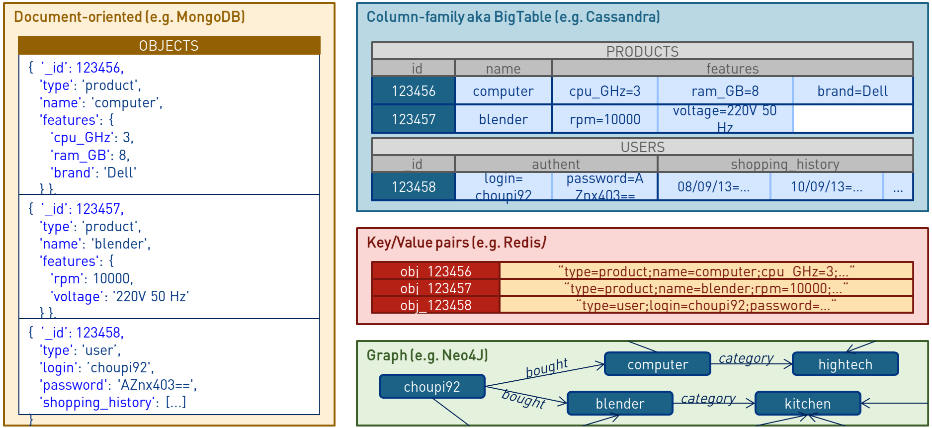Select the obj_123458 key cell
932x428 pixels.
[x=435, y=305]
